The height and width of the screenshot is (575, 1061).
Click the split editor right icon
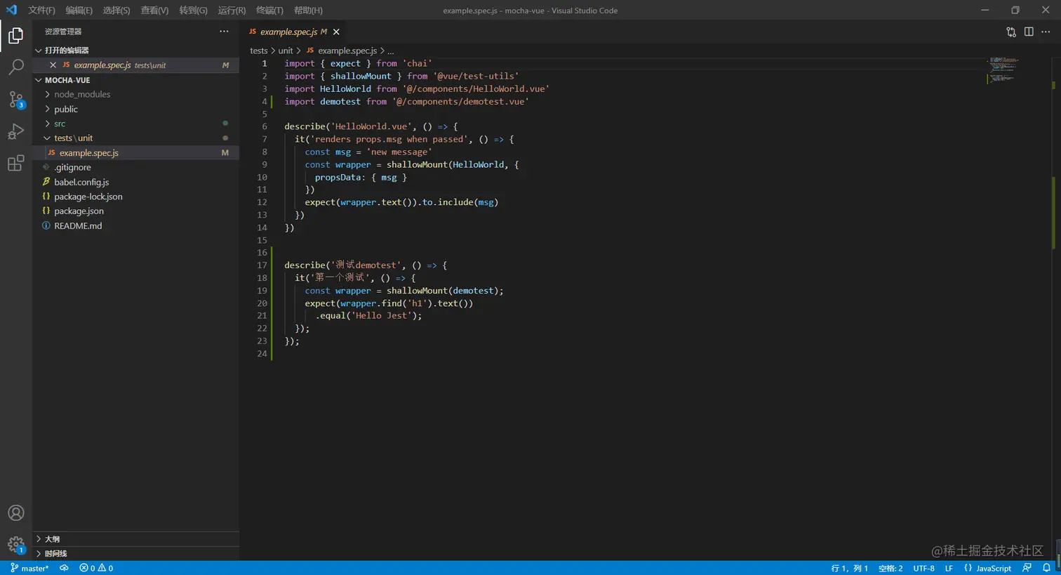pyautogui.click(x=1029, y=32)
